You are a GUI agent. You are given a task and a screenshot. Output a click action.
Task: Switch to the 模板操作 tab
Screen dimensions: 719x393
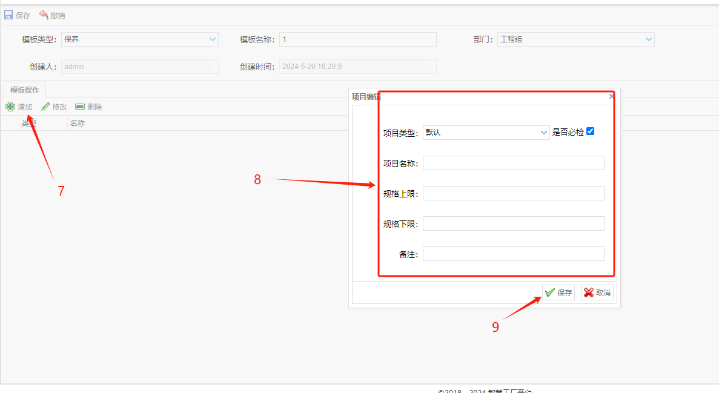pos(25,90)
